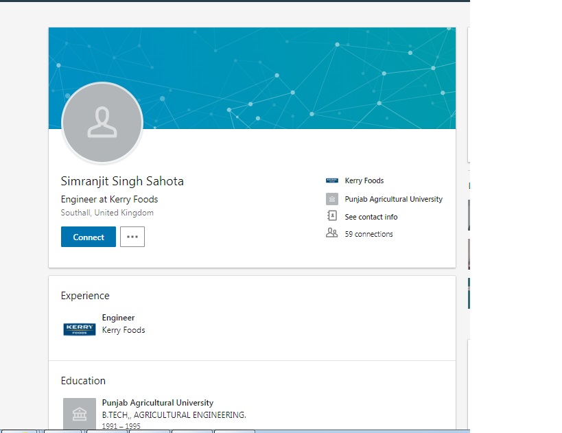This screenshot has height=433, width=562.
Task: Click the Kerry Foods logo in profile summary
Action: [332, 181]
